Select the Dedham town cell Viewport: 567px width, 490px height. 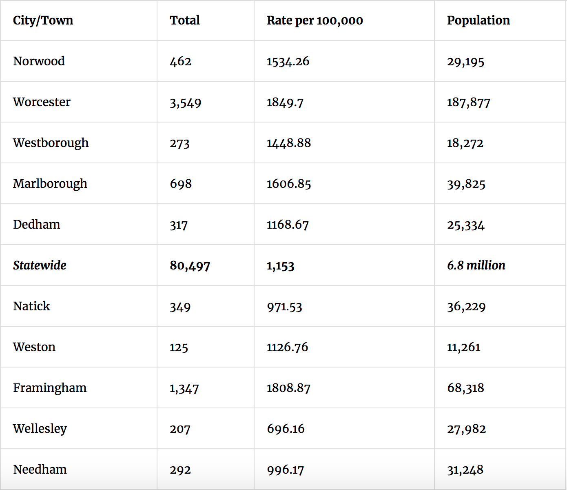[36, 225]
